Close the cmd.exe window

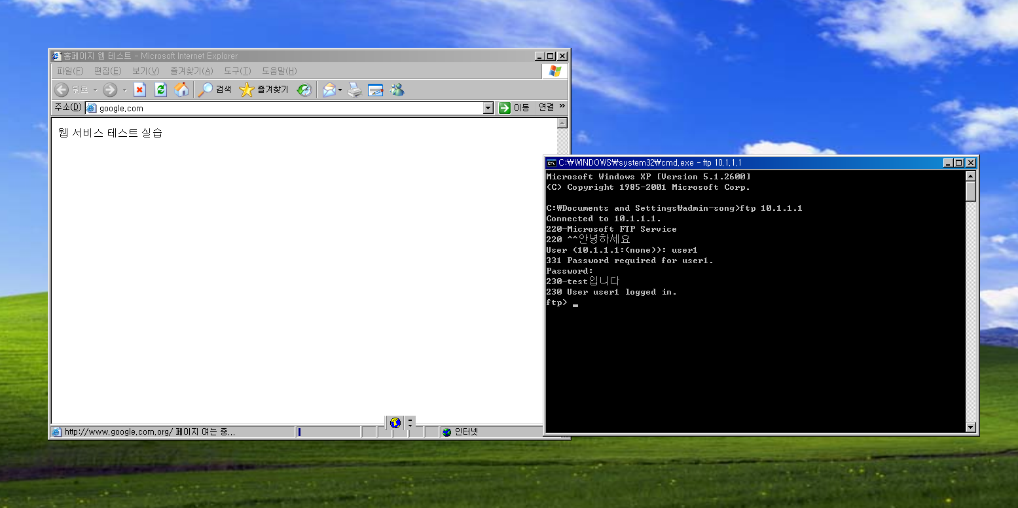(x=971, y=163)
